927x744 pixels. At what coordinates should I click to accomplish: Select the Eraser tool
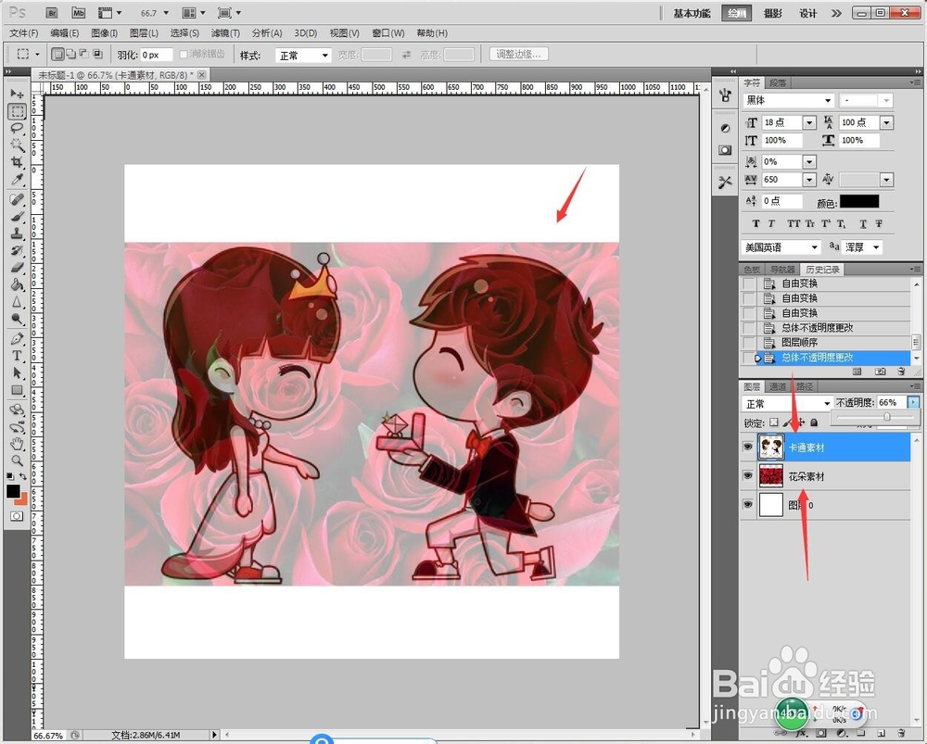pos(17,268)
